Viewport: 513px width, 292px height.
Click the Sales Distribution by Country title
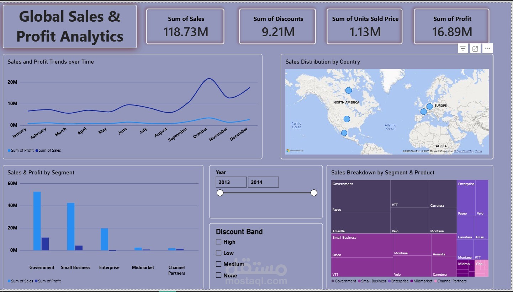click(323, 62)
